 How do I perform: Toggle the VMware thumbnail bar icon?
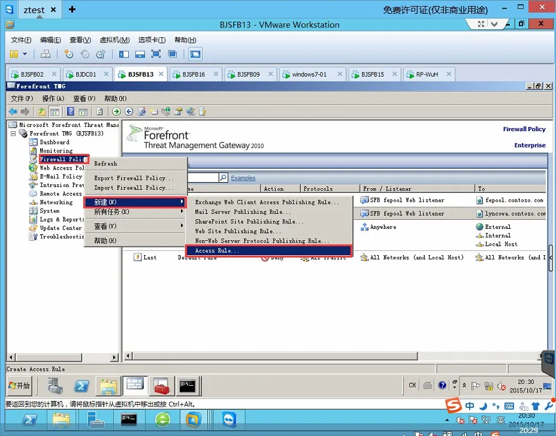tap(140, 54)
